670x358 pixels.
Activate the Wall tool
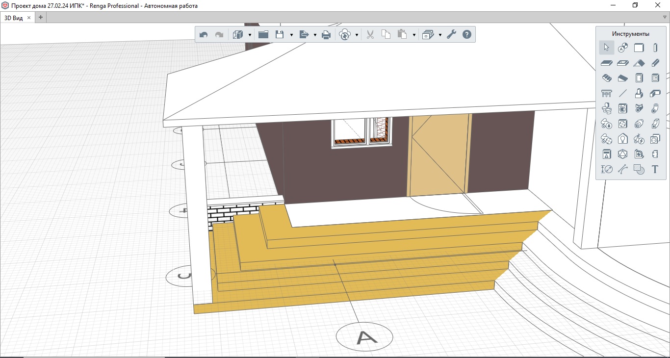[639, 48]
